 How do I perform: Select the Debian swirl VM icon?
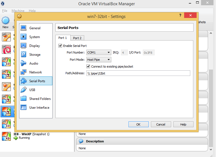click(x=6, y=49)
